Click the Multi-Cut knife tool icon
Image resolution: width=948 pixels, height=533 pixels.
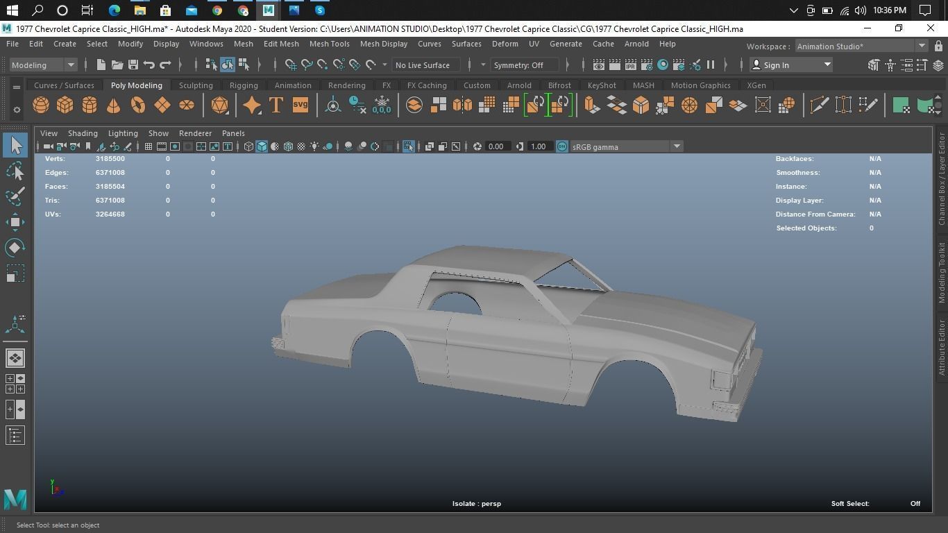[819, 105]
